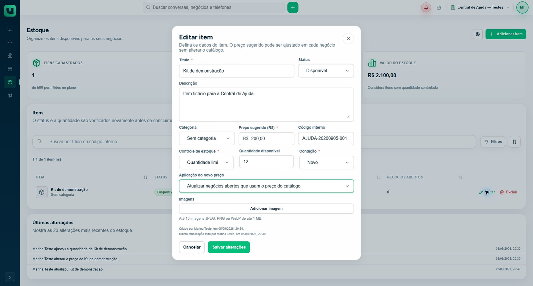Click the Título field with Kit de demonstração

point(237,71)
